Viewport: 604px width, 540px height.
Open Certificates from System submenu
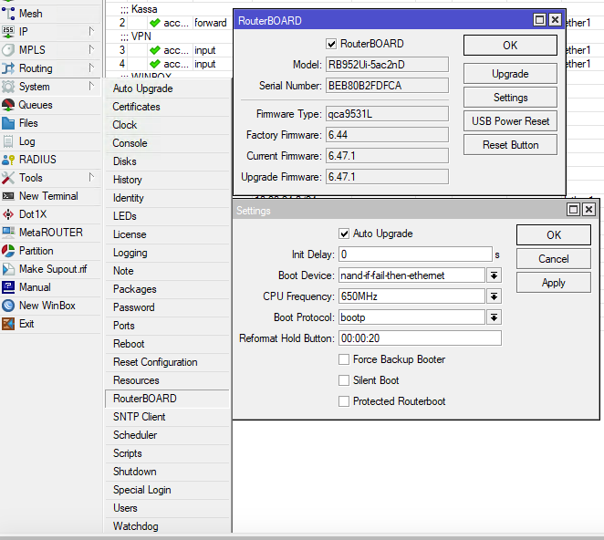167,107
